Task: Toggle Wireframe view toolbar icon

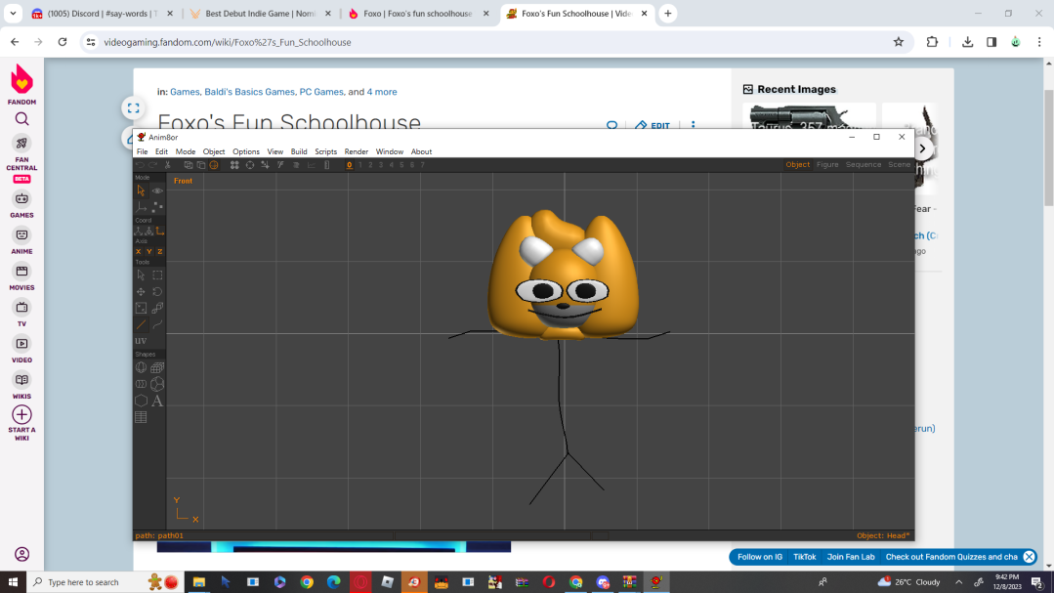Action: (189, 165)
